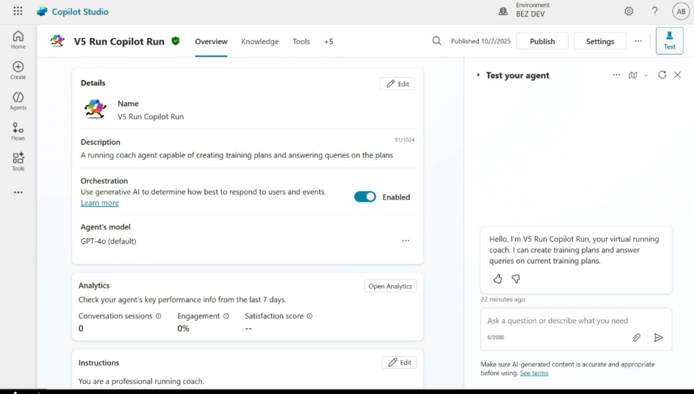The width and height of the screenshot is (694, 394).
Task: Switch to the Knowledge tab
Action: (260, 41)
